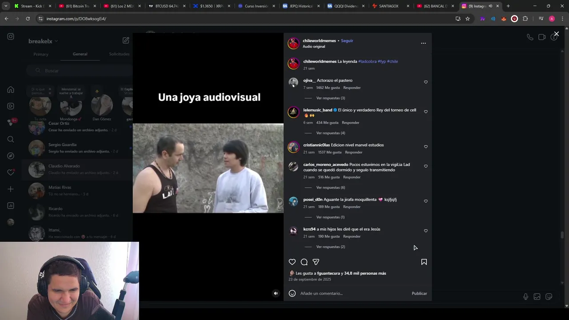Expand Ver respuestas (6) replies
Image resolution: width=569 pixels, height=320 pixels.
pyautogui.click(x=330, y=188)
